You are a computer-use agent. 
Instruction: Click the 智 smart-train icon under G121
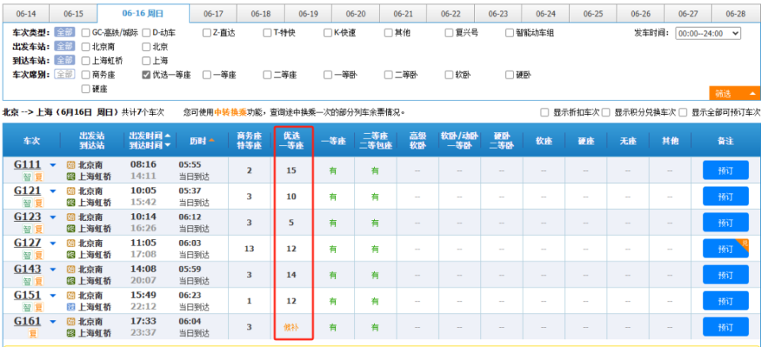click(28, 202)
